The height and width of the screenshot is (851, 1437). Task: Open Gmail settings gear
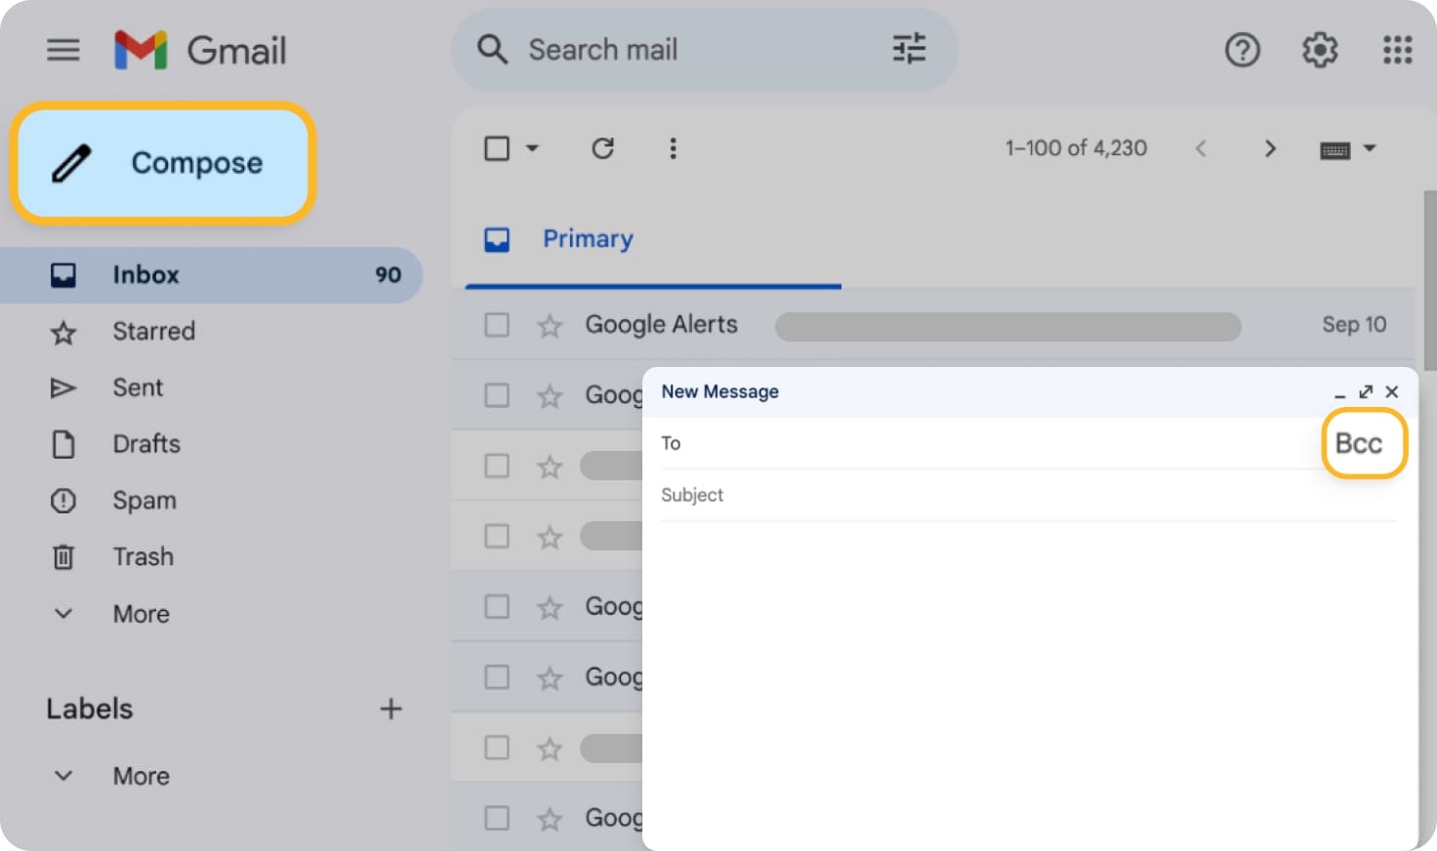[1319, 50]
